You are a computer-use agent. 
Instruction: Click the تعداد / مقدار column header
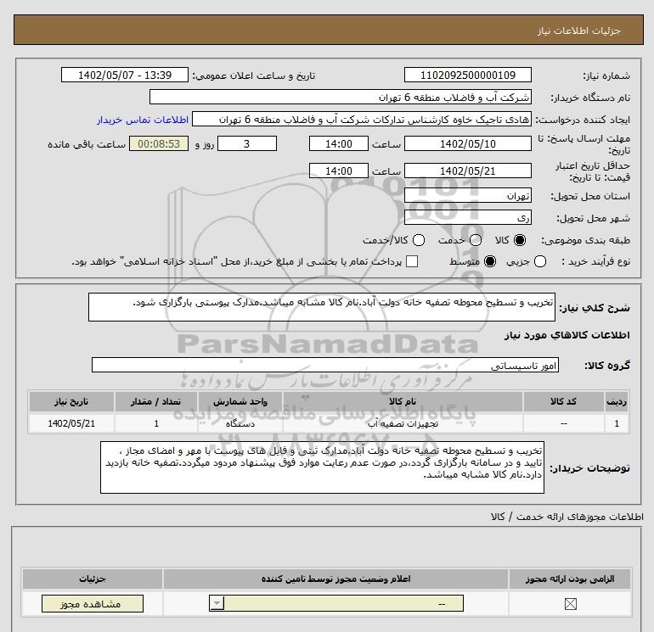(x=156, y=401)
